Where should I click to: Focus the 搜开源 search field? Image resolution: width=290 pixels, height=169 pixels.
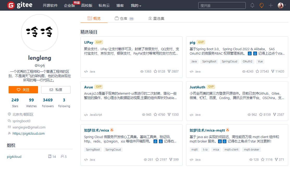pos(222,5)
